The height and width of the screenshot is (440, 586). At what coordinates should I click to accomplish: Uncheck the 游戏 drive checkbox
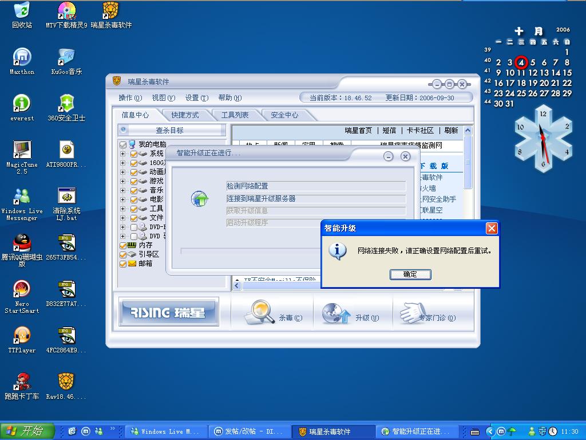(134, 181)
